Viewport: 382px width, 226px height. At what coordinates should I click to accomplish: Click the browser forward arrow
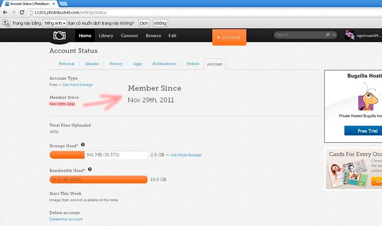[14, 12]
